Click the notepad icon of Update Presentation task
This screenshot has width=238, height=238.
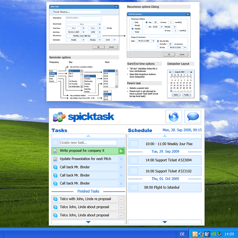(55, 159)
